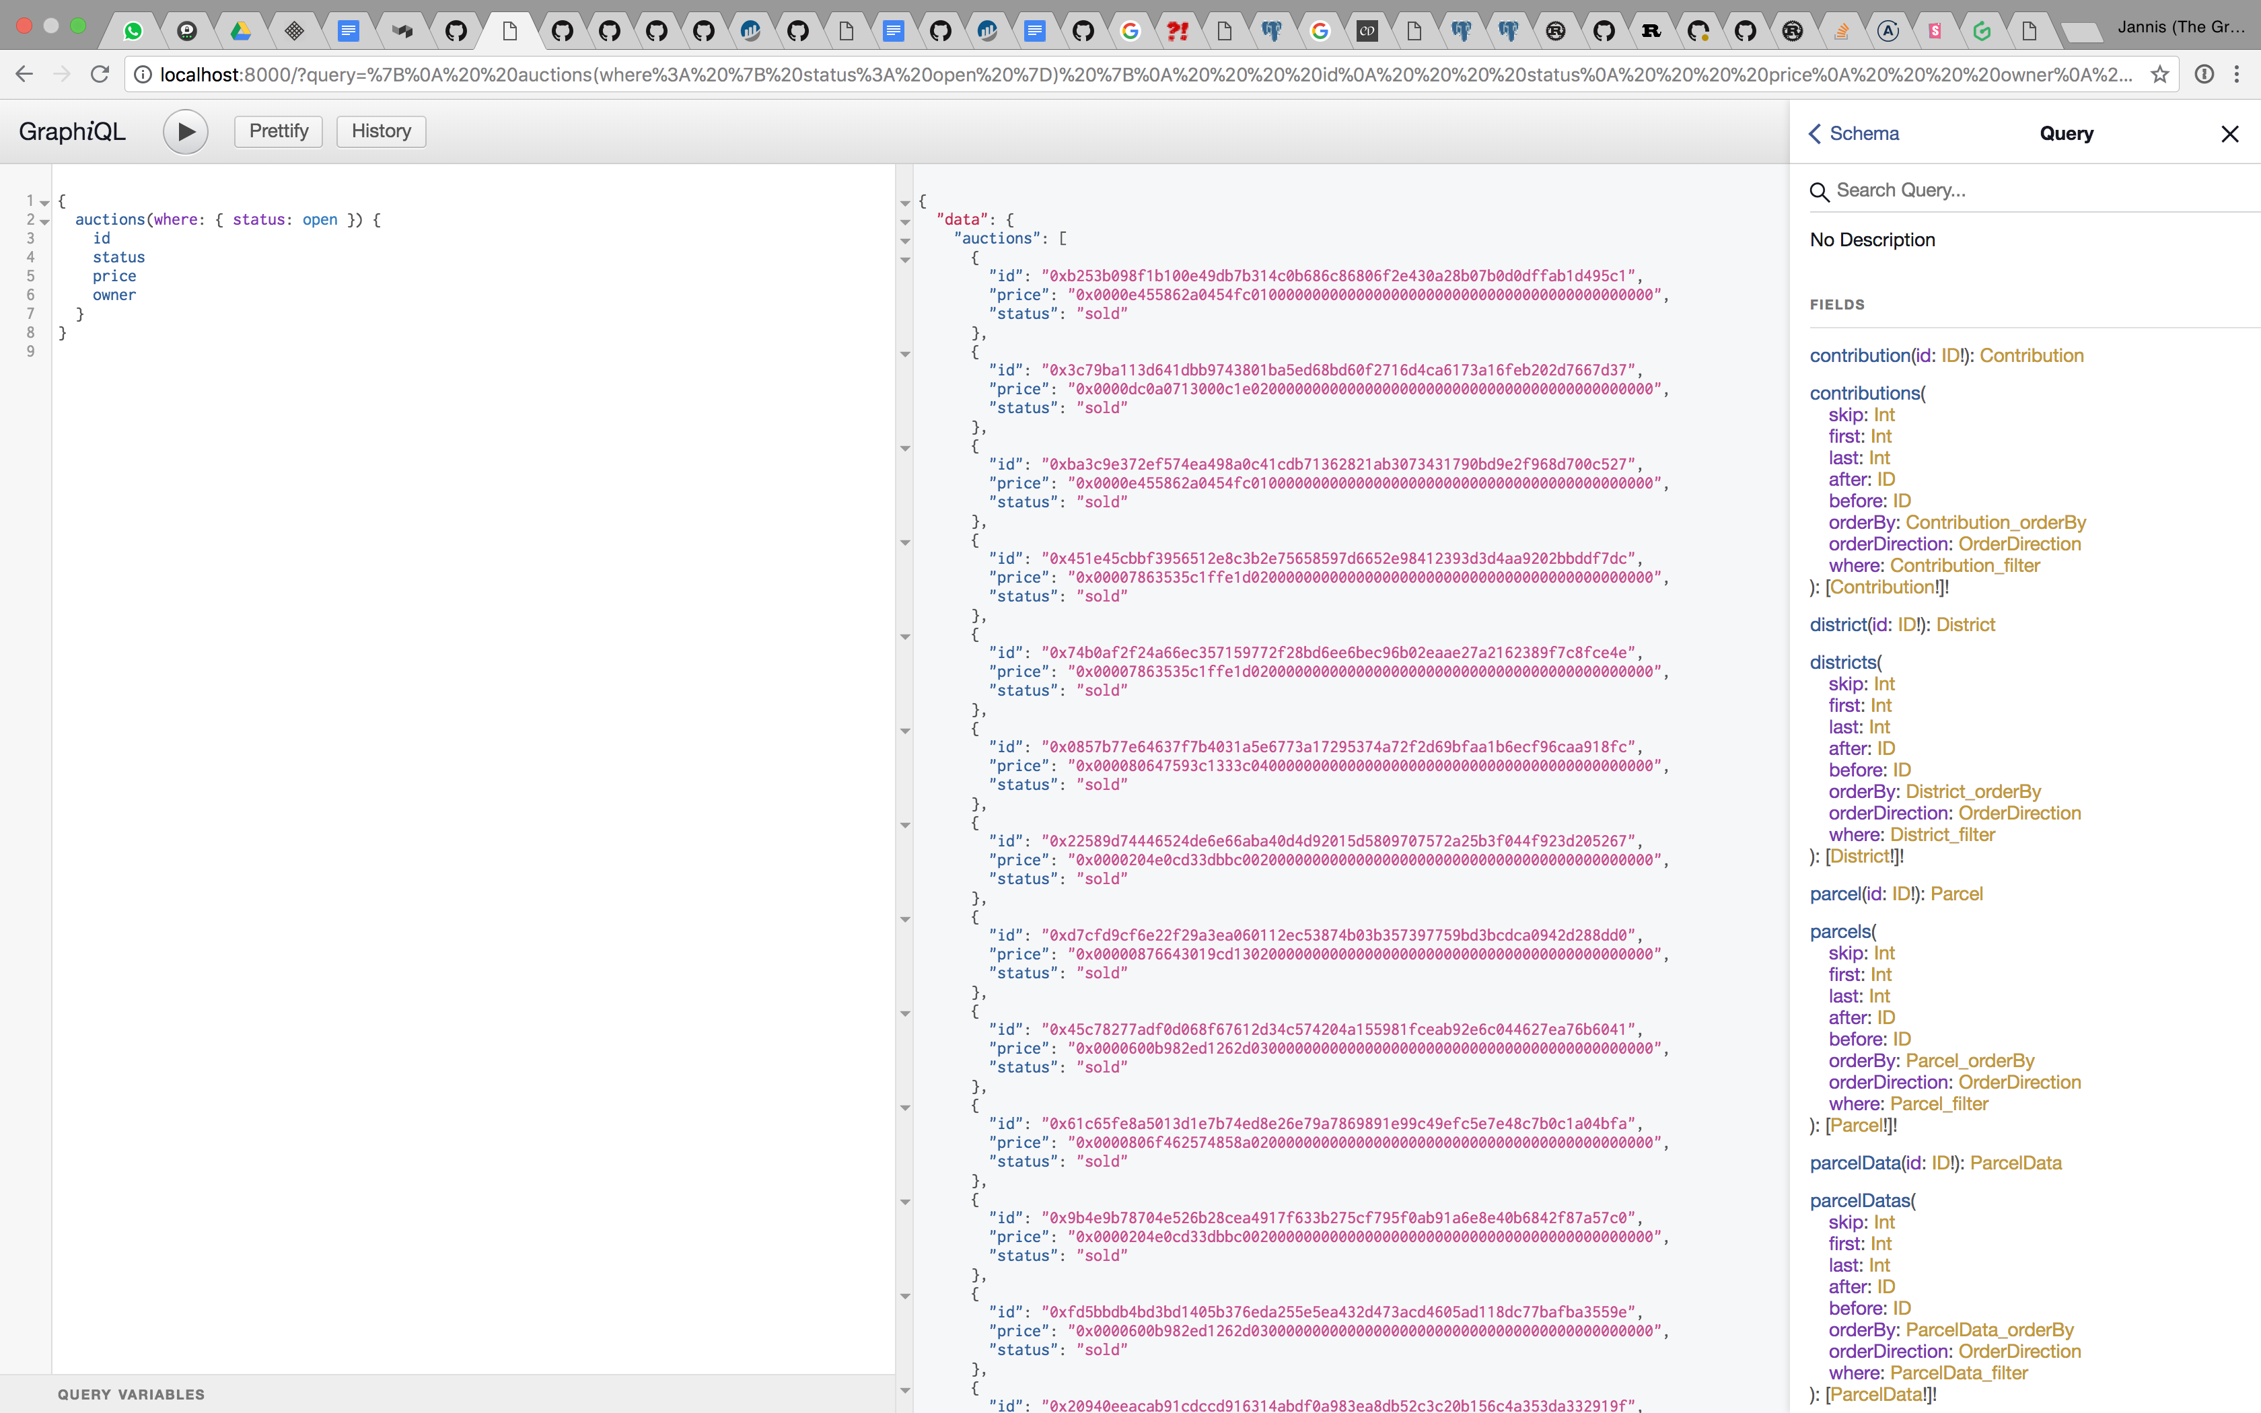The height and width of the screenshot is (1413, 2261).
Task: Prettify the query
Action: [x=279, y=131]
